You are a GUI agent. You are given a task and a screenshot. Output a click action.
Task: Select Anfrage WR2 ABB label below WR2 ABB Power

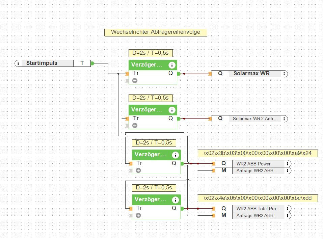coord(257,170)
